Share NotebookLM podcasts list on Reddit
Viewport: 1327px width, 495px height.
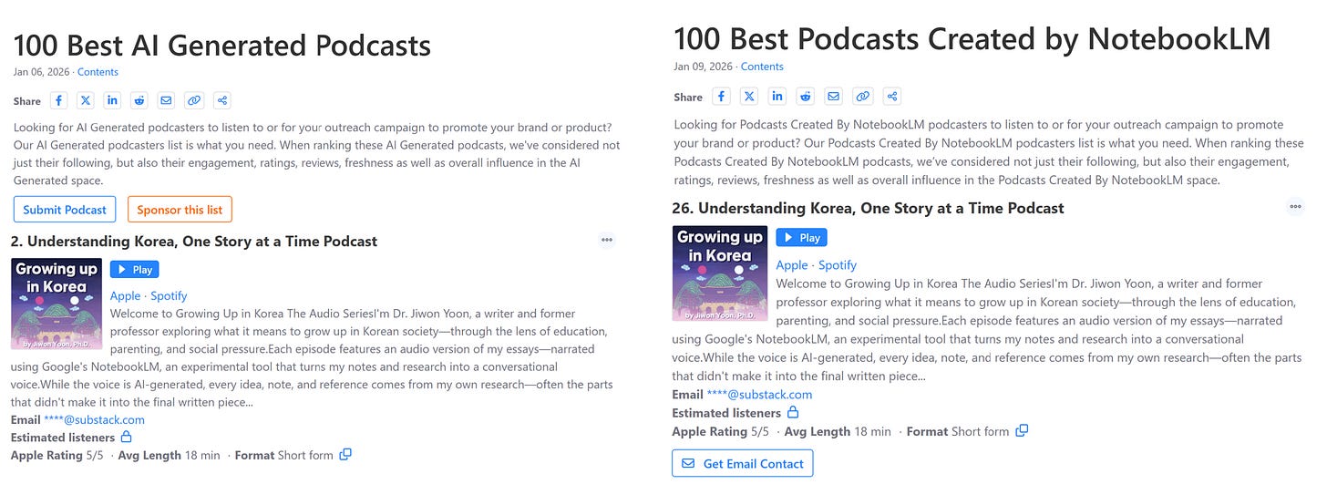tap(805, 96)
